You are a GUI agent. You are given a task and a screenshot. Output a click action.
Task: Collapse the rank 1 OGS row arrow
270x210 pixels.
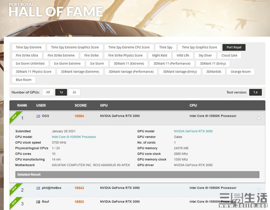(x=259, y=118)
